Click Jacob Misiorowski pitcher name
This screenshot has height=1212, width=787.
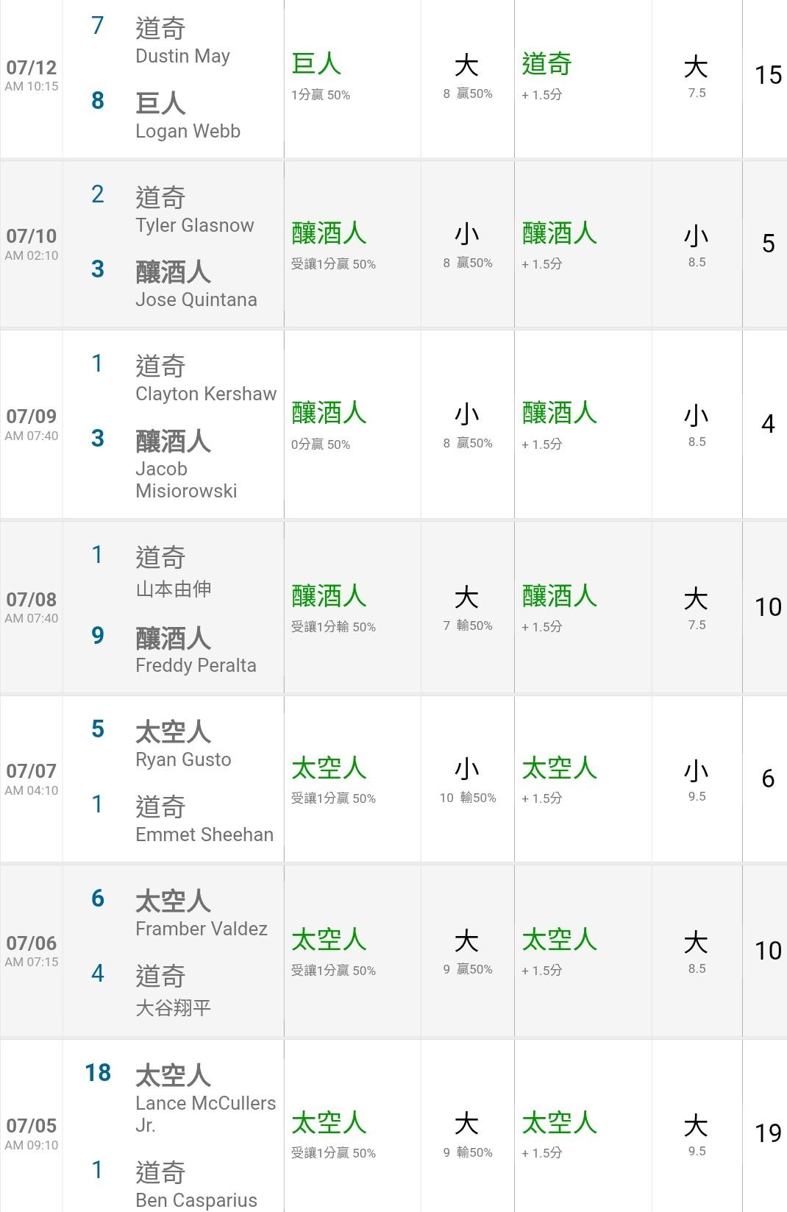click(x=186, y=480)
